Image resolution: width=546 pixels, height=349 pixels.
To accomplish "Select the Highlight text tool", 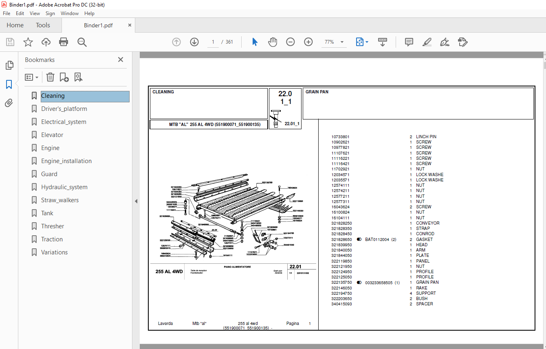I will point(427,42).
